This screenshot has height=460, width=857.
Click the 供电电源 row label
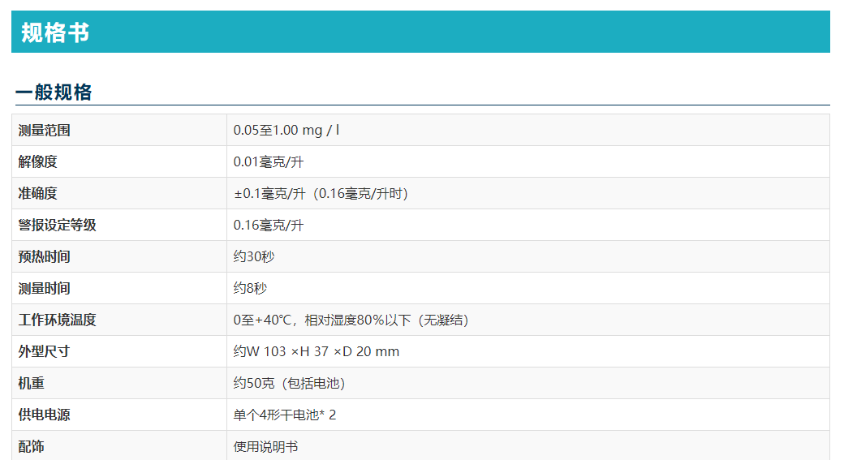pos(45,415)
